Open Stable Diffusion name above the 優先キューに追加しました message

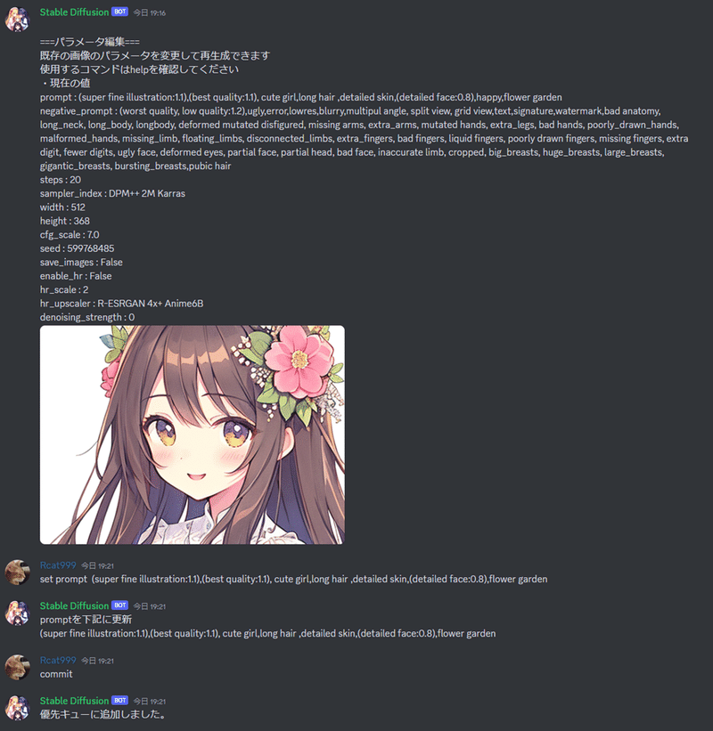pyautogui.click(x=74, y=701)
